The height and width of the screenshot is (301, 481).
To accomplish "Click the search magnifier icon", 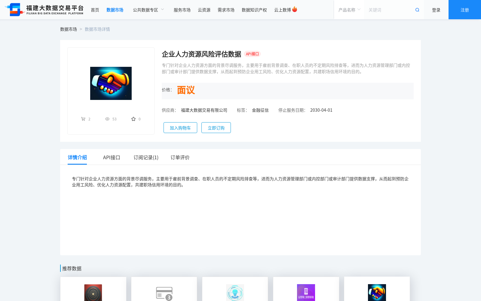I will click(x=417, y=10).
